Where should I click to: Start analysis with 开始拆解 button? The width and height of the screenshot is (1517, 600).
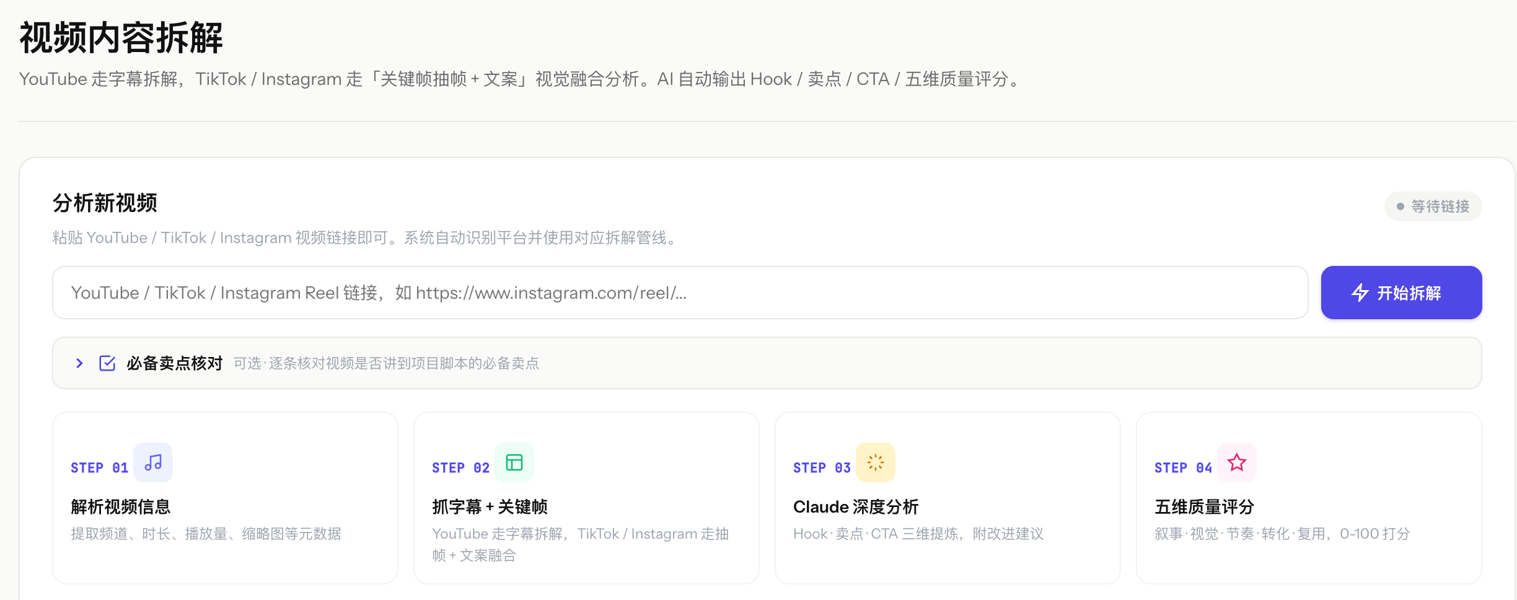click(1401, 293)
